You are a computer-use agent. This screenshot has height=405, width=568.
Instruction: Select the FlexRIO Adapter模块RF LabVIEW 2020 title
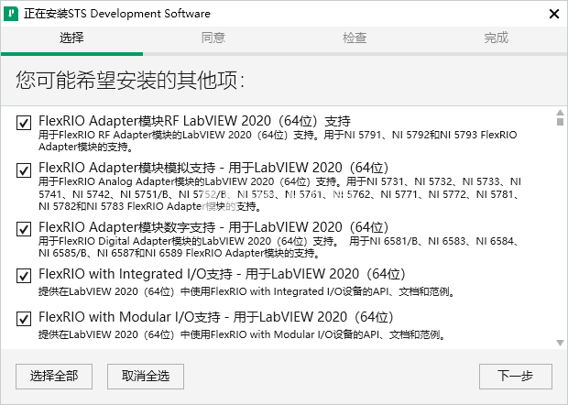194,121
